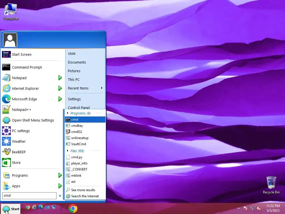This screenshot has width=285, height=214.
Task: Collapse the Programs (6) results group
Action: coord(68,113)
